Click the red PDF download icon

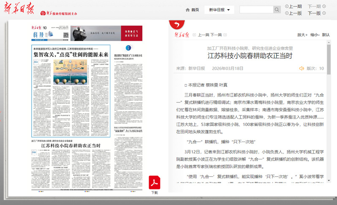(x=155, y=183)
